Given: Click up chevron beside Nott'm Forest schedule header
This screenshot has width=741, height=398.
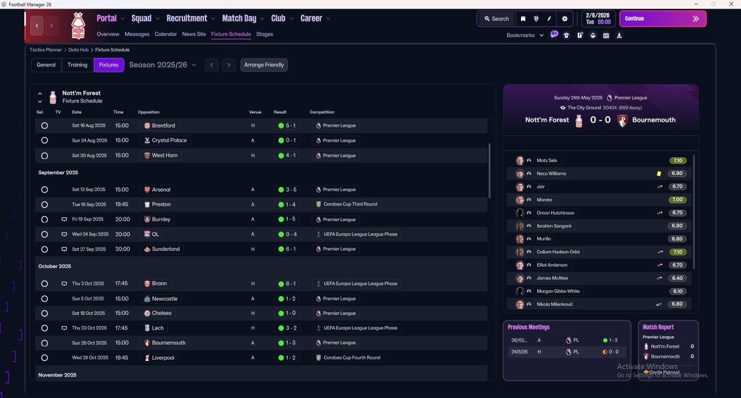Looking at the screenshot, I should click(x=40, y=93).
